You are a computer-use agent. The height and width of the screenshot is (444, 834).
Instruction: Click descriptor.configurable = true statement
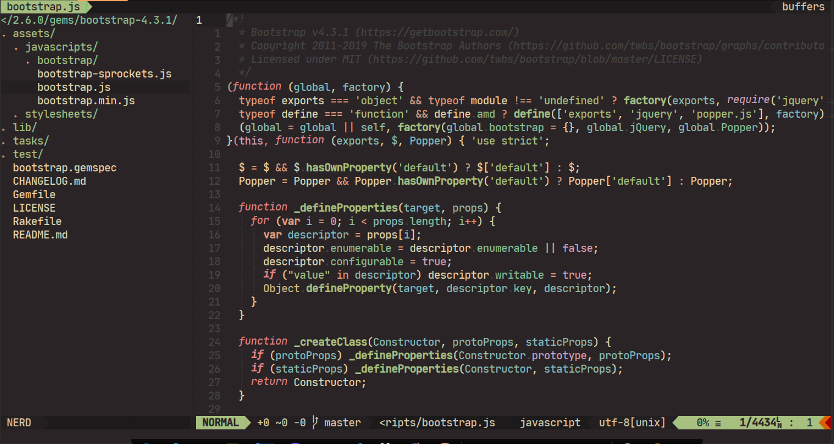click(x=357, y=262)
